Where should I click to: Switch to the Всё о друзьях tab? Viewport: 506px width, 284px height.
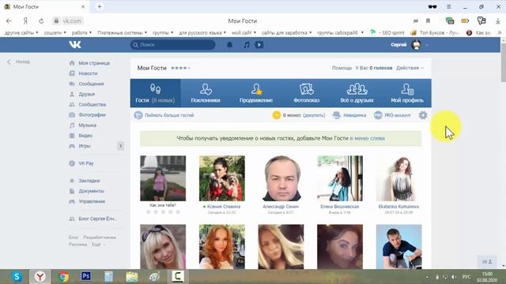point(357,93)
